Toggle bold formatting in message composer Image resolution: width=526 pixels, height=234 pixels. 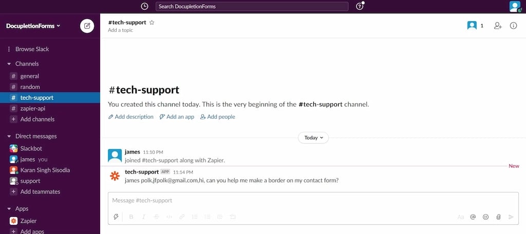click(x=131, y=217)
